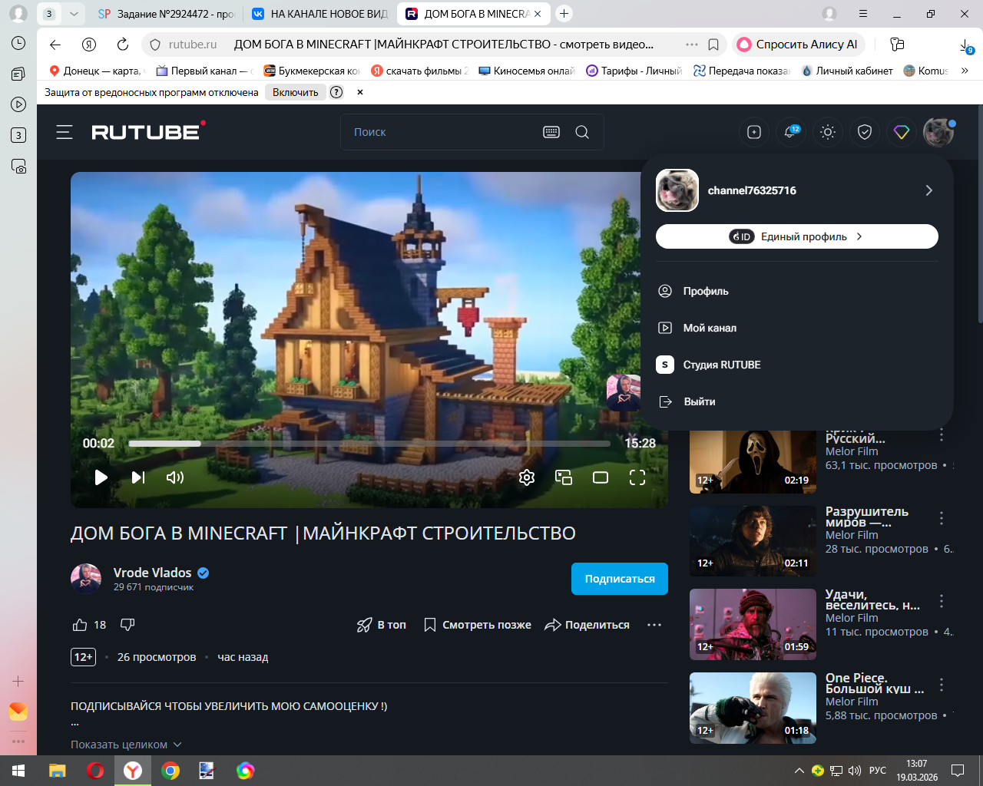983x786 pixels.
Task: Click the search magnifier icon
Action: pyautogui.click(x=582, y=132)
